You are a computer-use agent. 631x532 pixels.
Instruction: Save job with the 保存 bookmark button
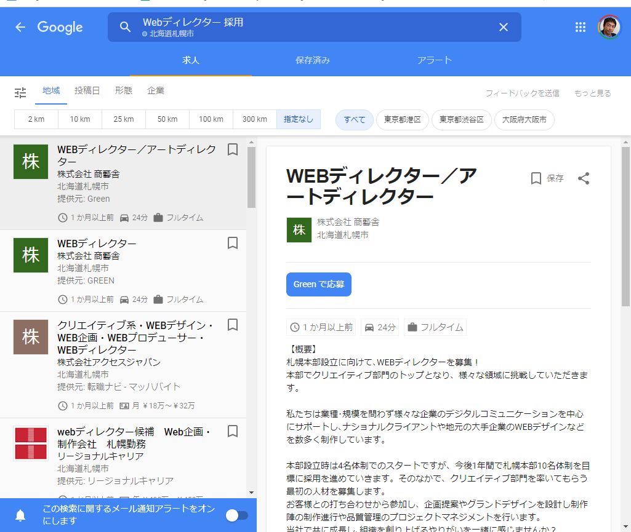coord(547,178)
